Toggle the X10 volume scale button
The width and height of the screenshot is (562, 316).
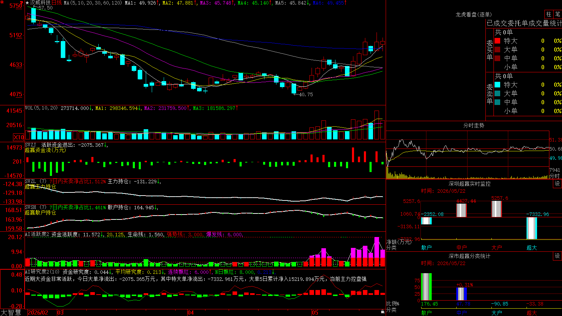point(19,137)
